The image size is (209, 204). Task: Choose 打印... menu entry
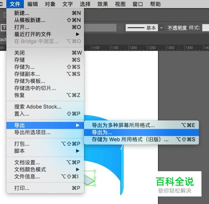point(45,188)
